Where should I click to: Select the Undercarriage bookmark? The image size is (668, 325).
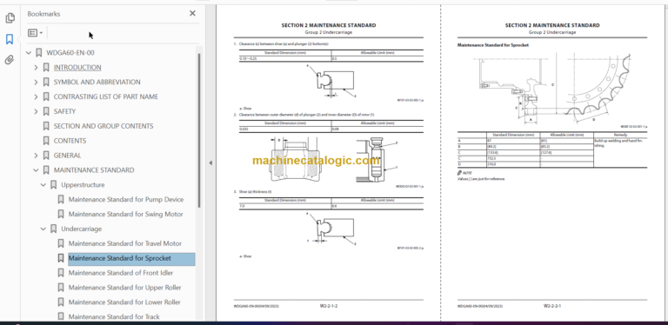(x=82, y=229)
